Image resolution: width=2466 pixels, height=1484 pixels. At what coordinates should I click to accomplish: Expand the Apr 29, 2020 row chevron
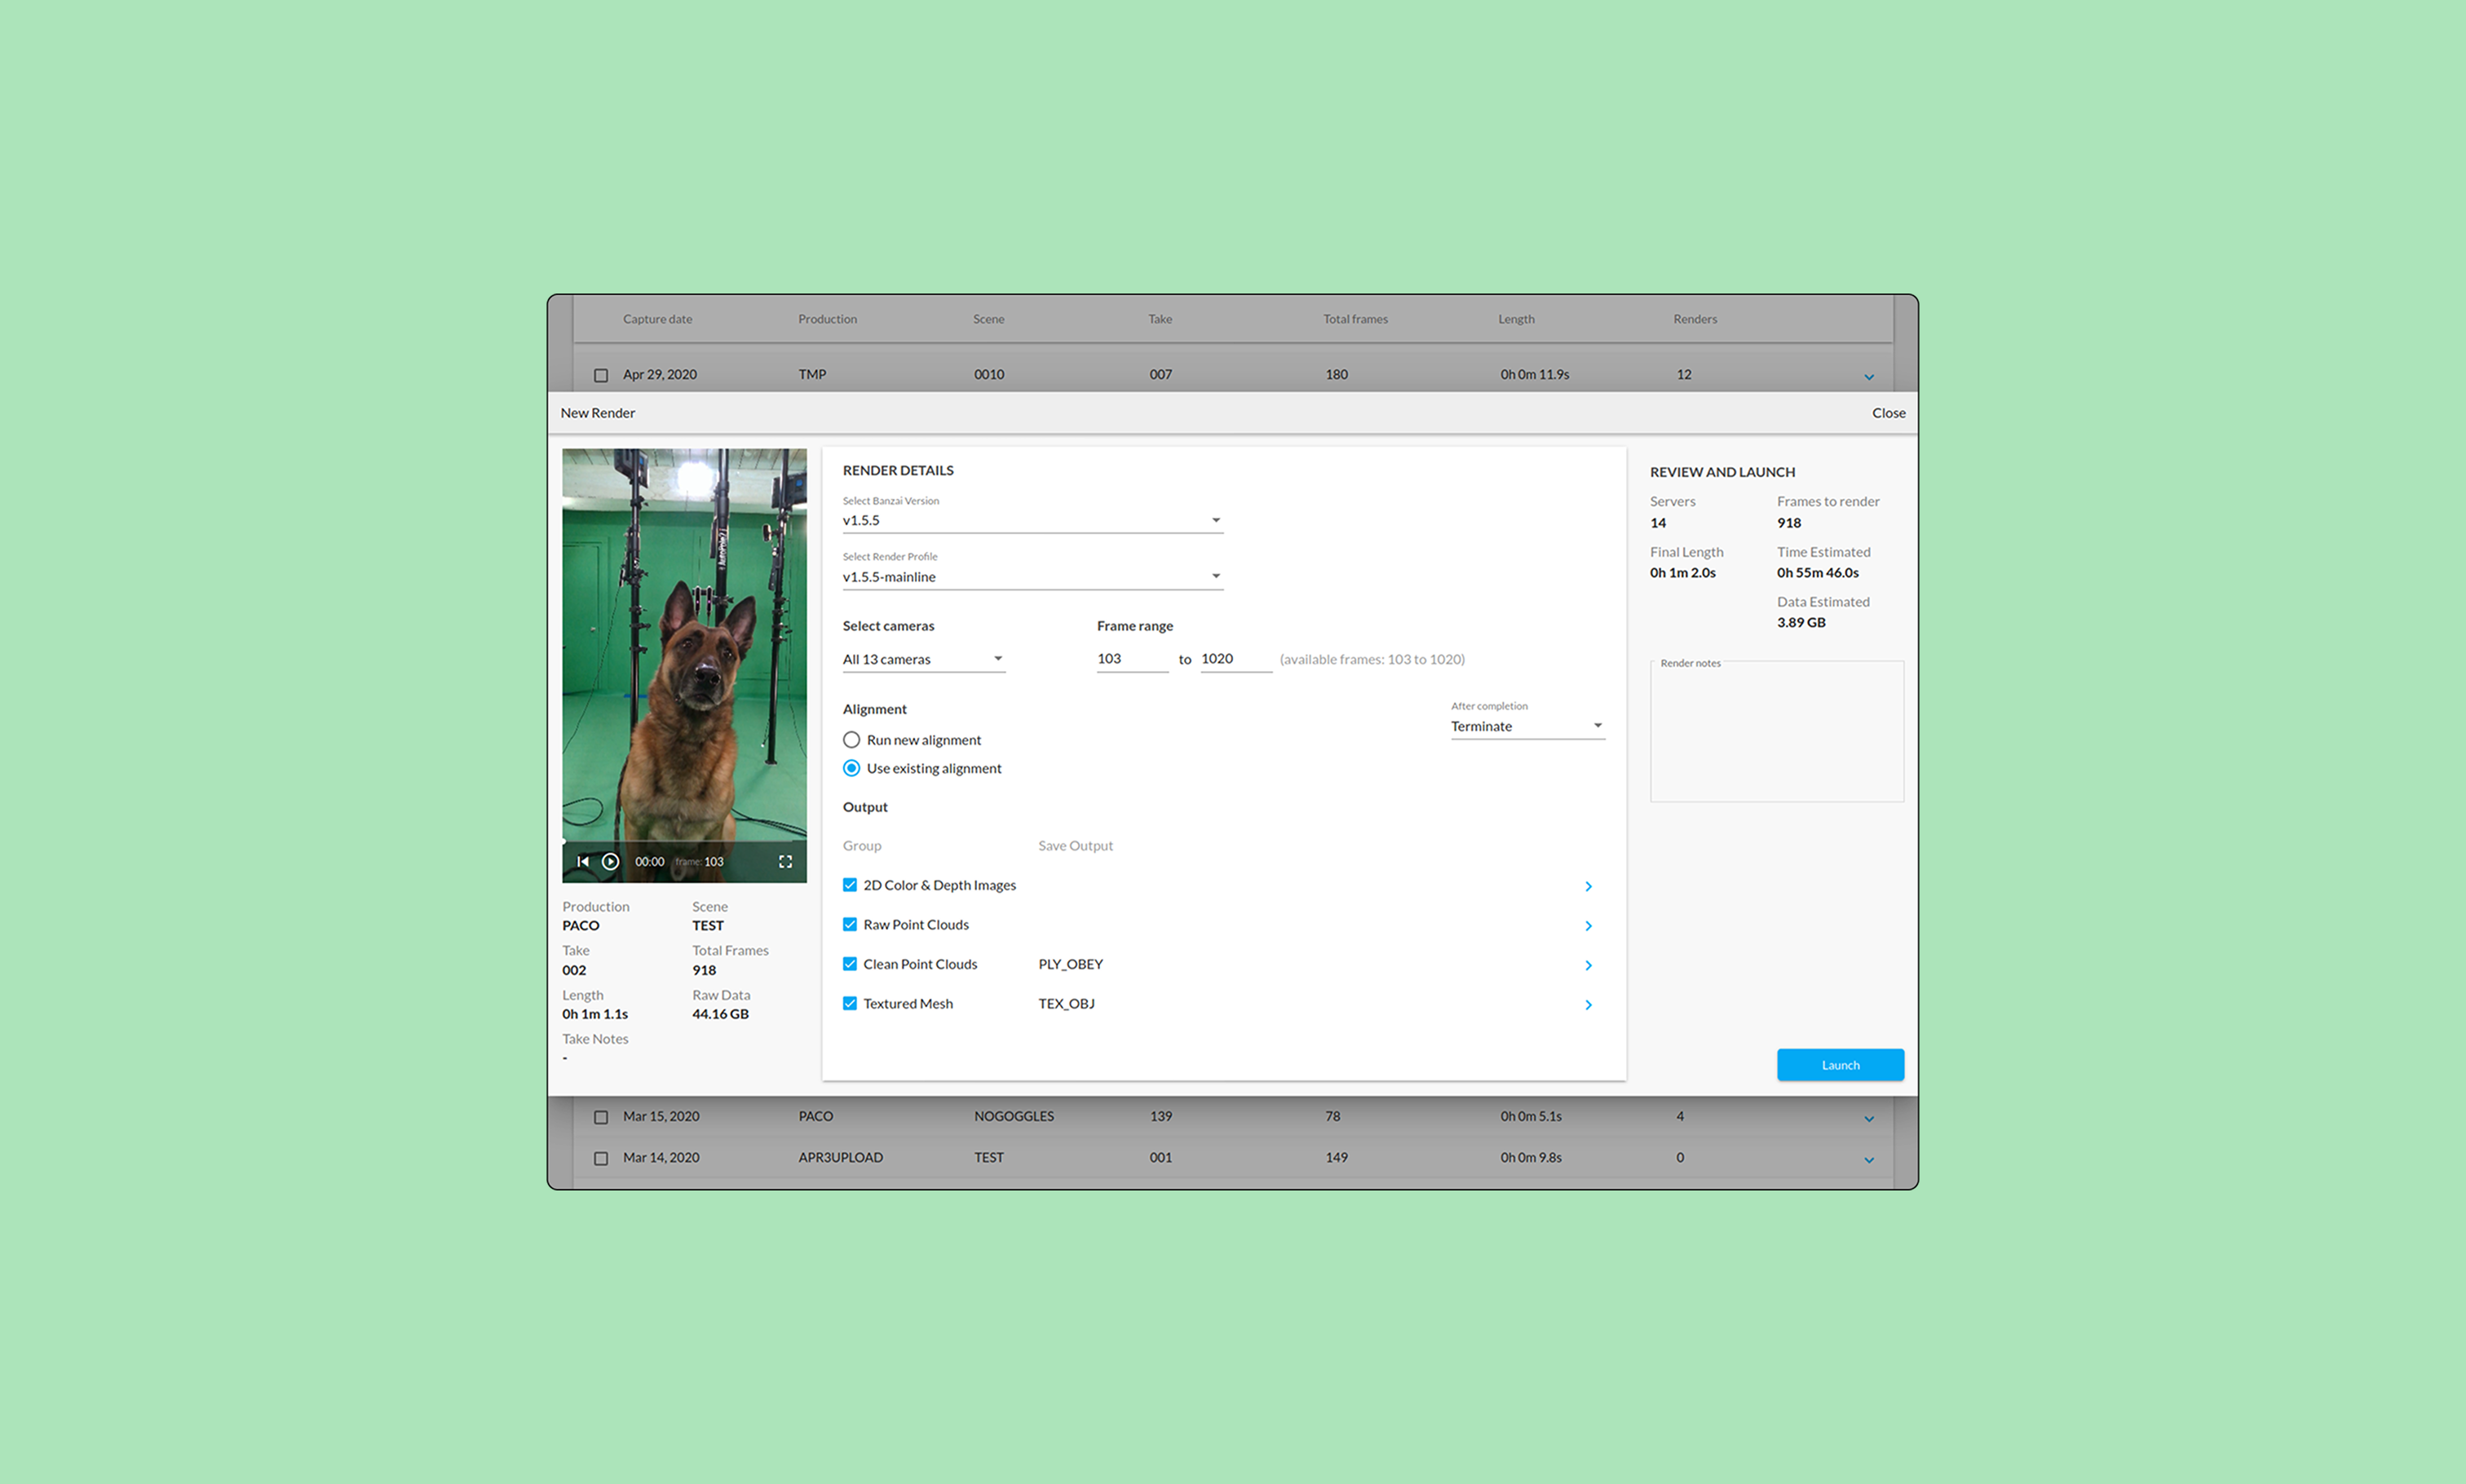pos(1868,377)
